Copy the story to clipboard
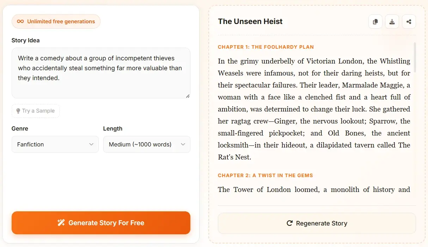The width and height of the screenshot is (428, 247). (x=375, y=22)
